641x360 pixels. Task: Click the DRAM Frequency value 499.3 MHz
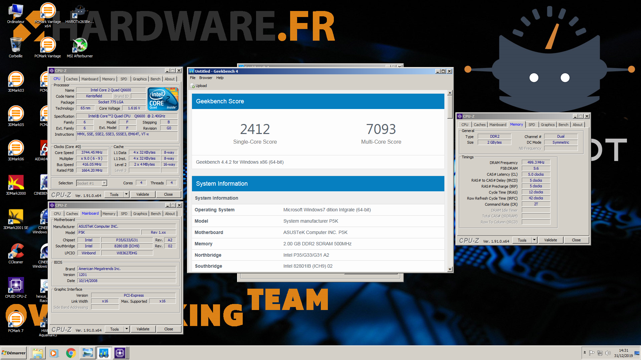tap(536, 163)
